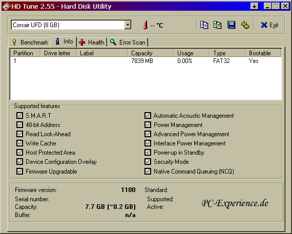Copy info to clipboard icon
The height and width of the screenshot is (234, 292).
point(204,25)
